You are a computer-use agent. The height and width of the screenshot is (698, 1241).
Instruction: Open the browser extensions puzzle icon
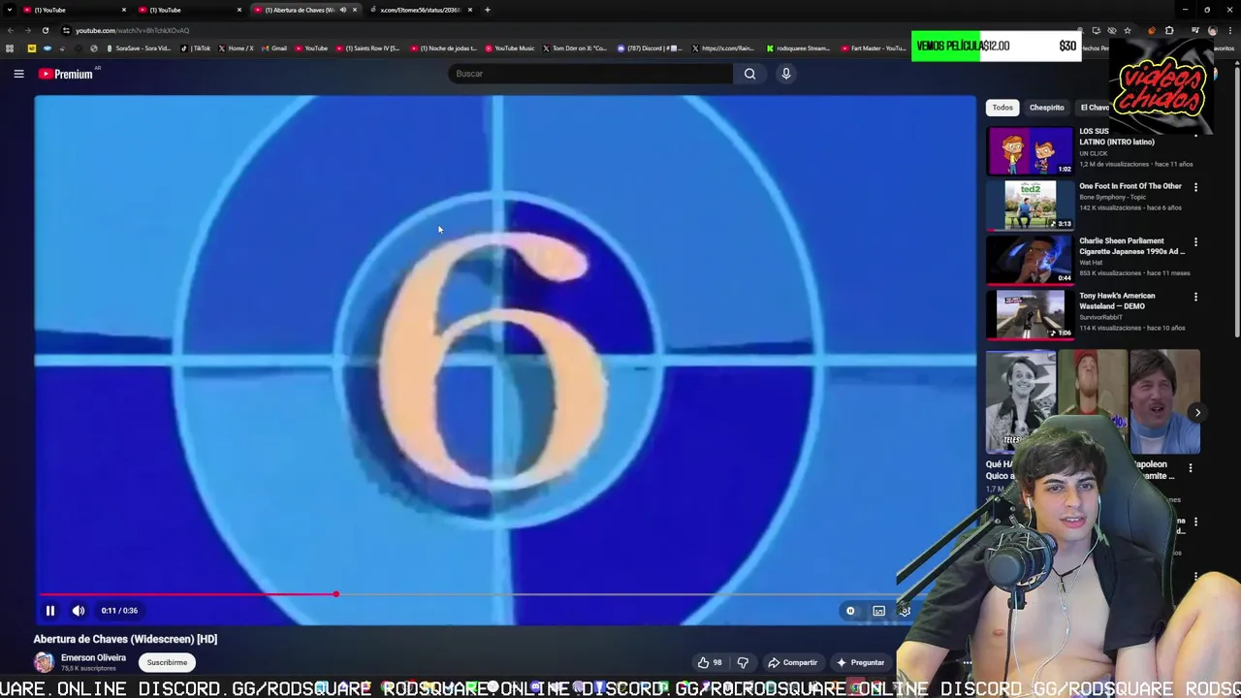point(1168,30)
